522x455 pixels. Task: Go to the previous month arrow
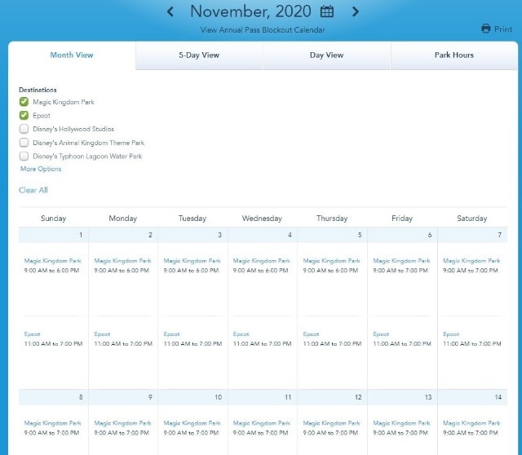[170, 11]
